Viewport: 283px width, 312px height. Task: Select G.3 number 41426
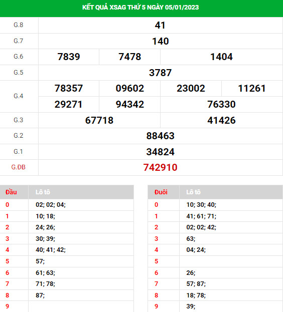pos(221,120)
